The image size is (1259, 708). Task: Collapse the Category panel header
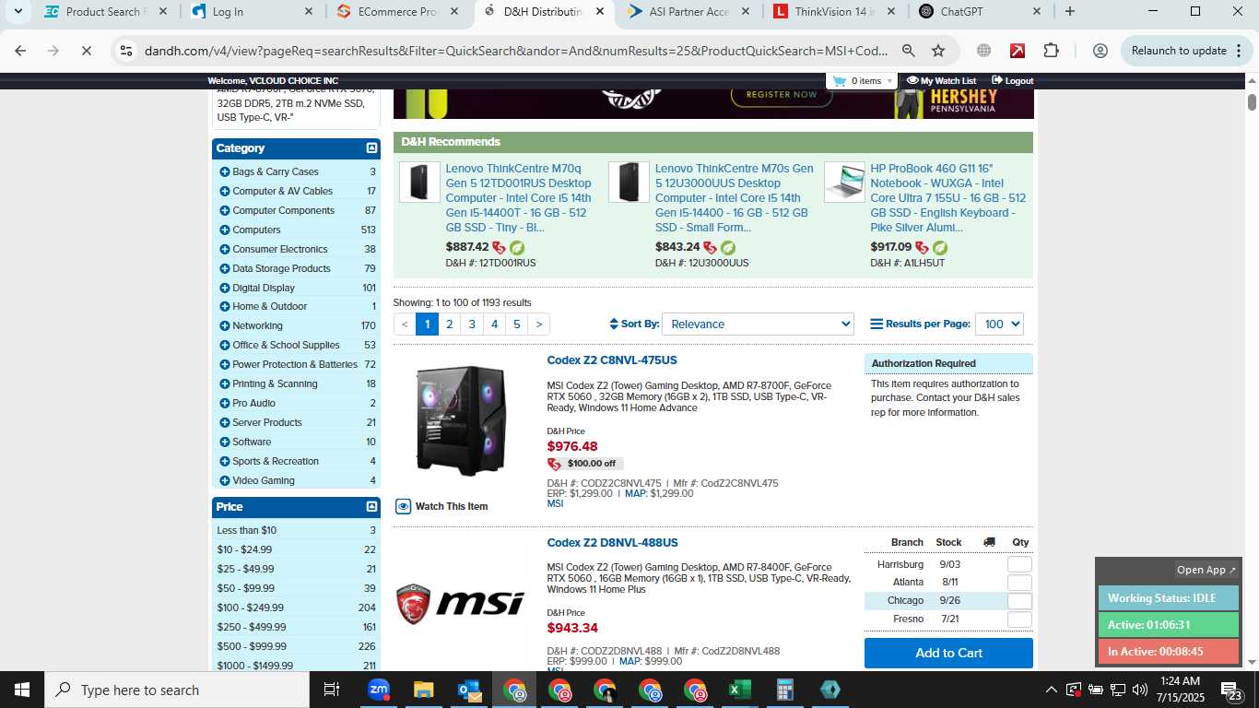(371, 148)
